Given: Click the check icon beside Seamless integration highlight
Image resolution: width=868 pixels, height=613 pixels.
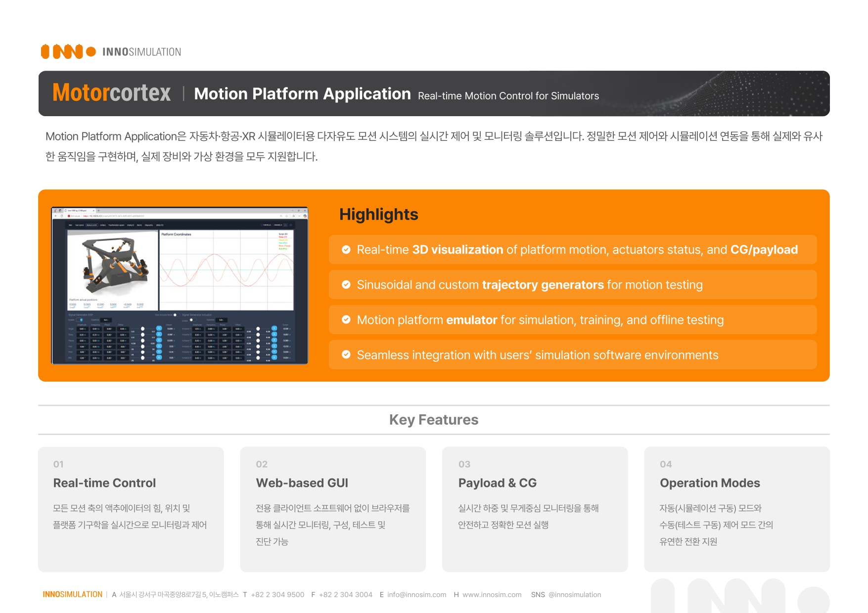Looking at the screenshot, I should point(346,355).
